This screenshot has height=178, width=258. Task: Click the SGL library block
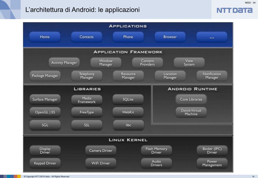tap(45, 125)
